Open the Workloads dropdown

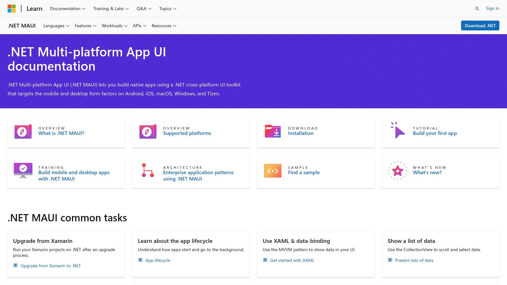click(114, 26)
